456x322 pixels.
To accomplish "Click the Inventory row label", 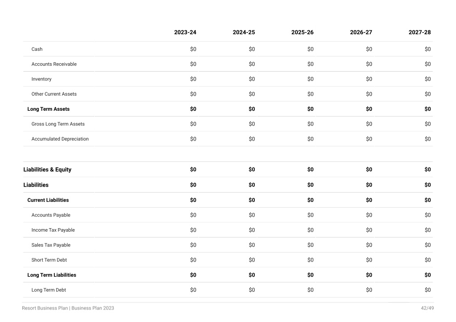I will [41, 79].
